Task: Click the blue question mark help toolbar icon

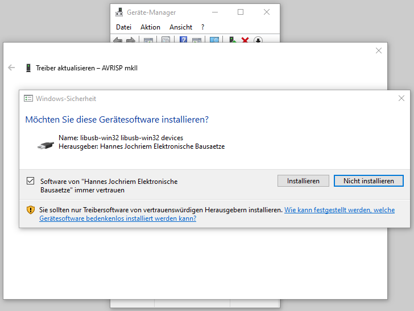Action: tap(184, 40)
